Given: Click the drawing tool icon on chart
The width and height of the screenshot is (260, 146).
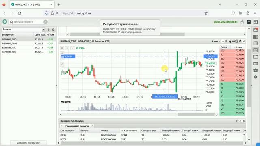Looking at the screenshot, I should pos(62,64).
